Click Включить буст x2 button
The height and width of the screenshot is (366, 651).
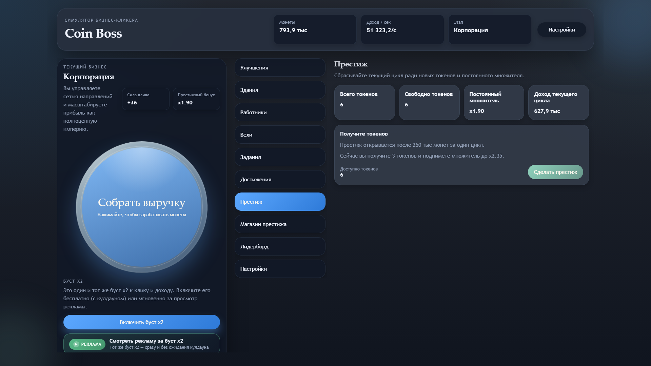[141, 322]
